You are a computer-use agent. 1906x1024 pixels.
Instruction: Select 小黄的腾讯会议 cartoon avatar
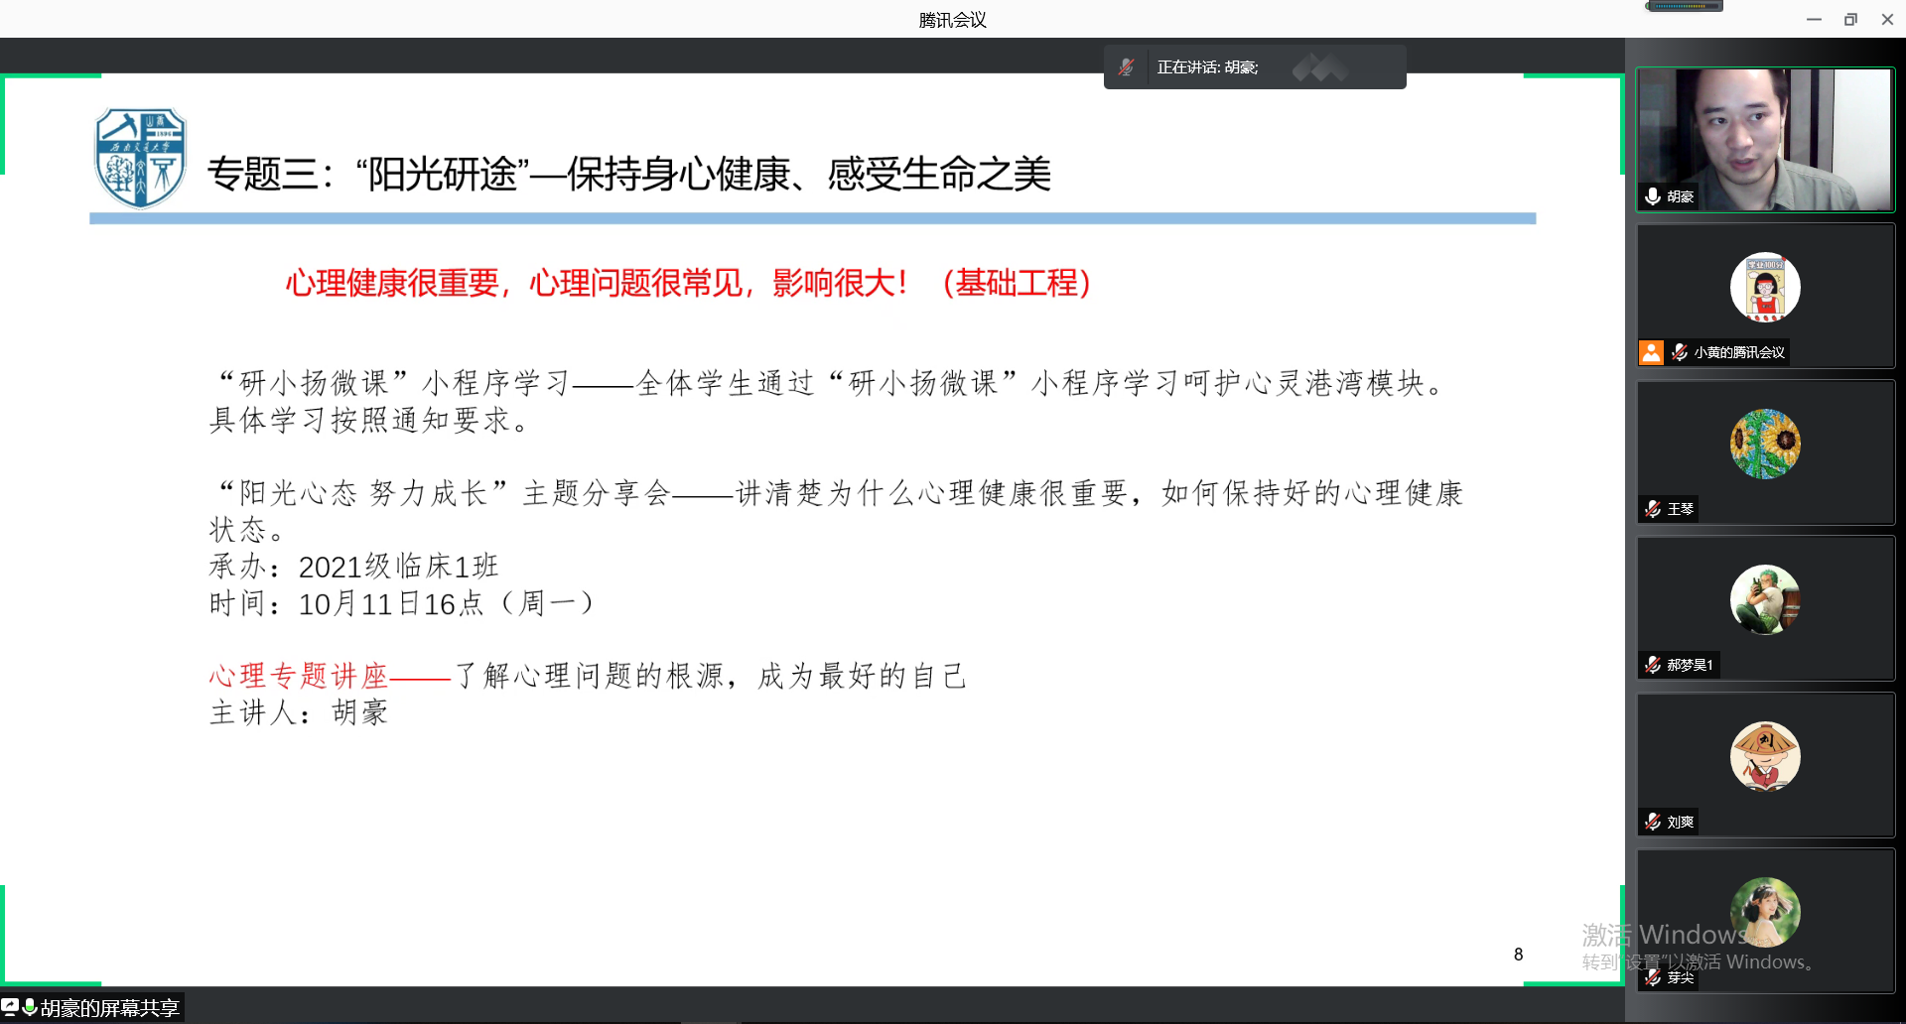[1765, 287]
